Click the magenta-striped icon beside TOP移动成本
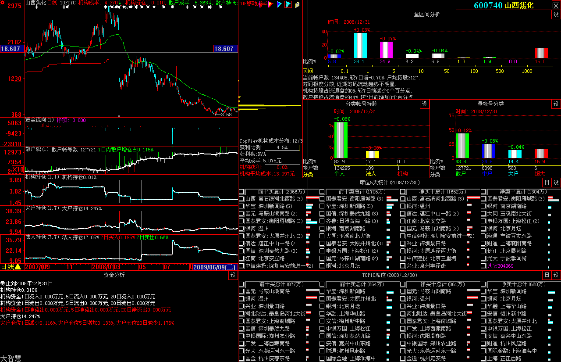This screenshot has height=362, width=561. click(263, 4)
